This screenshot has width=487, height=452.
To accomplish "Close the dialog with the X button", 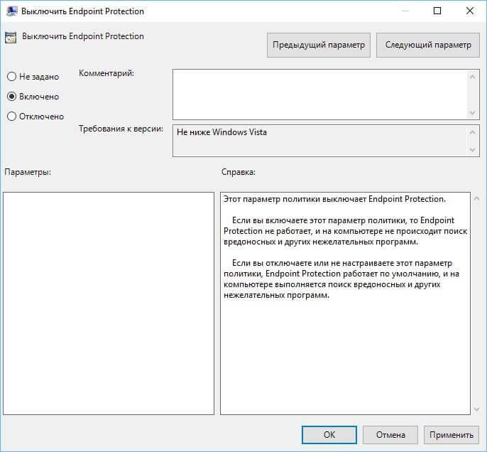I will coord(470,11).
